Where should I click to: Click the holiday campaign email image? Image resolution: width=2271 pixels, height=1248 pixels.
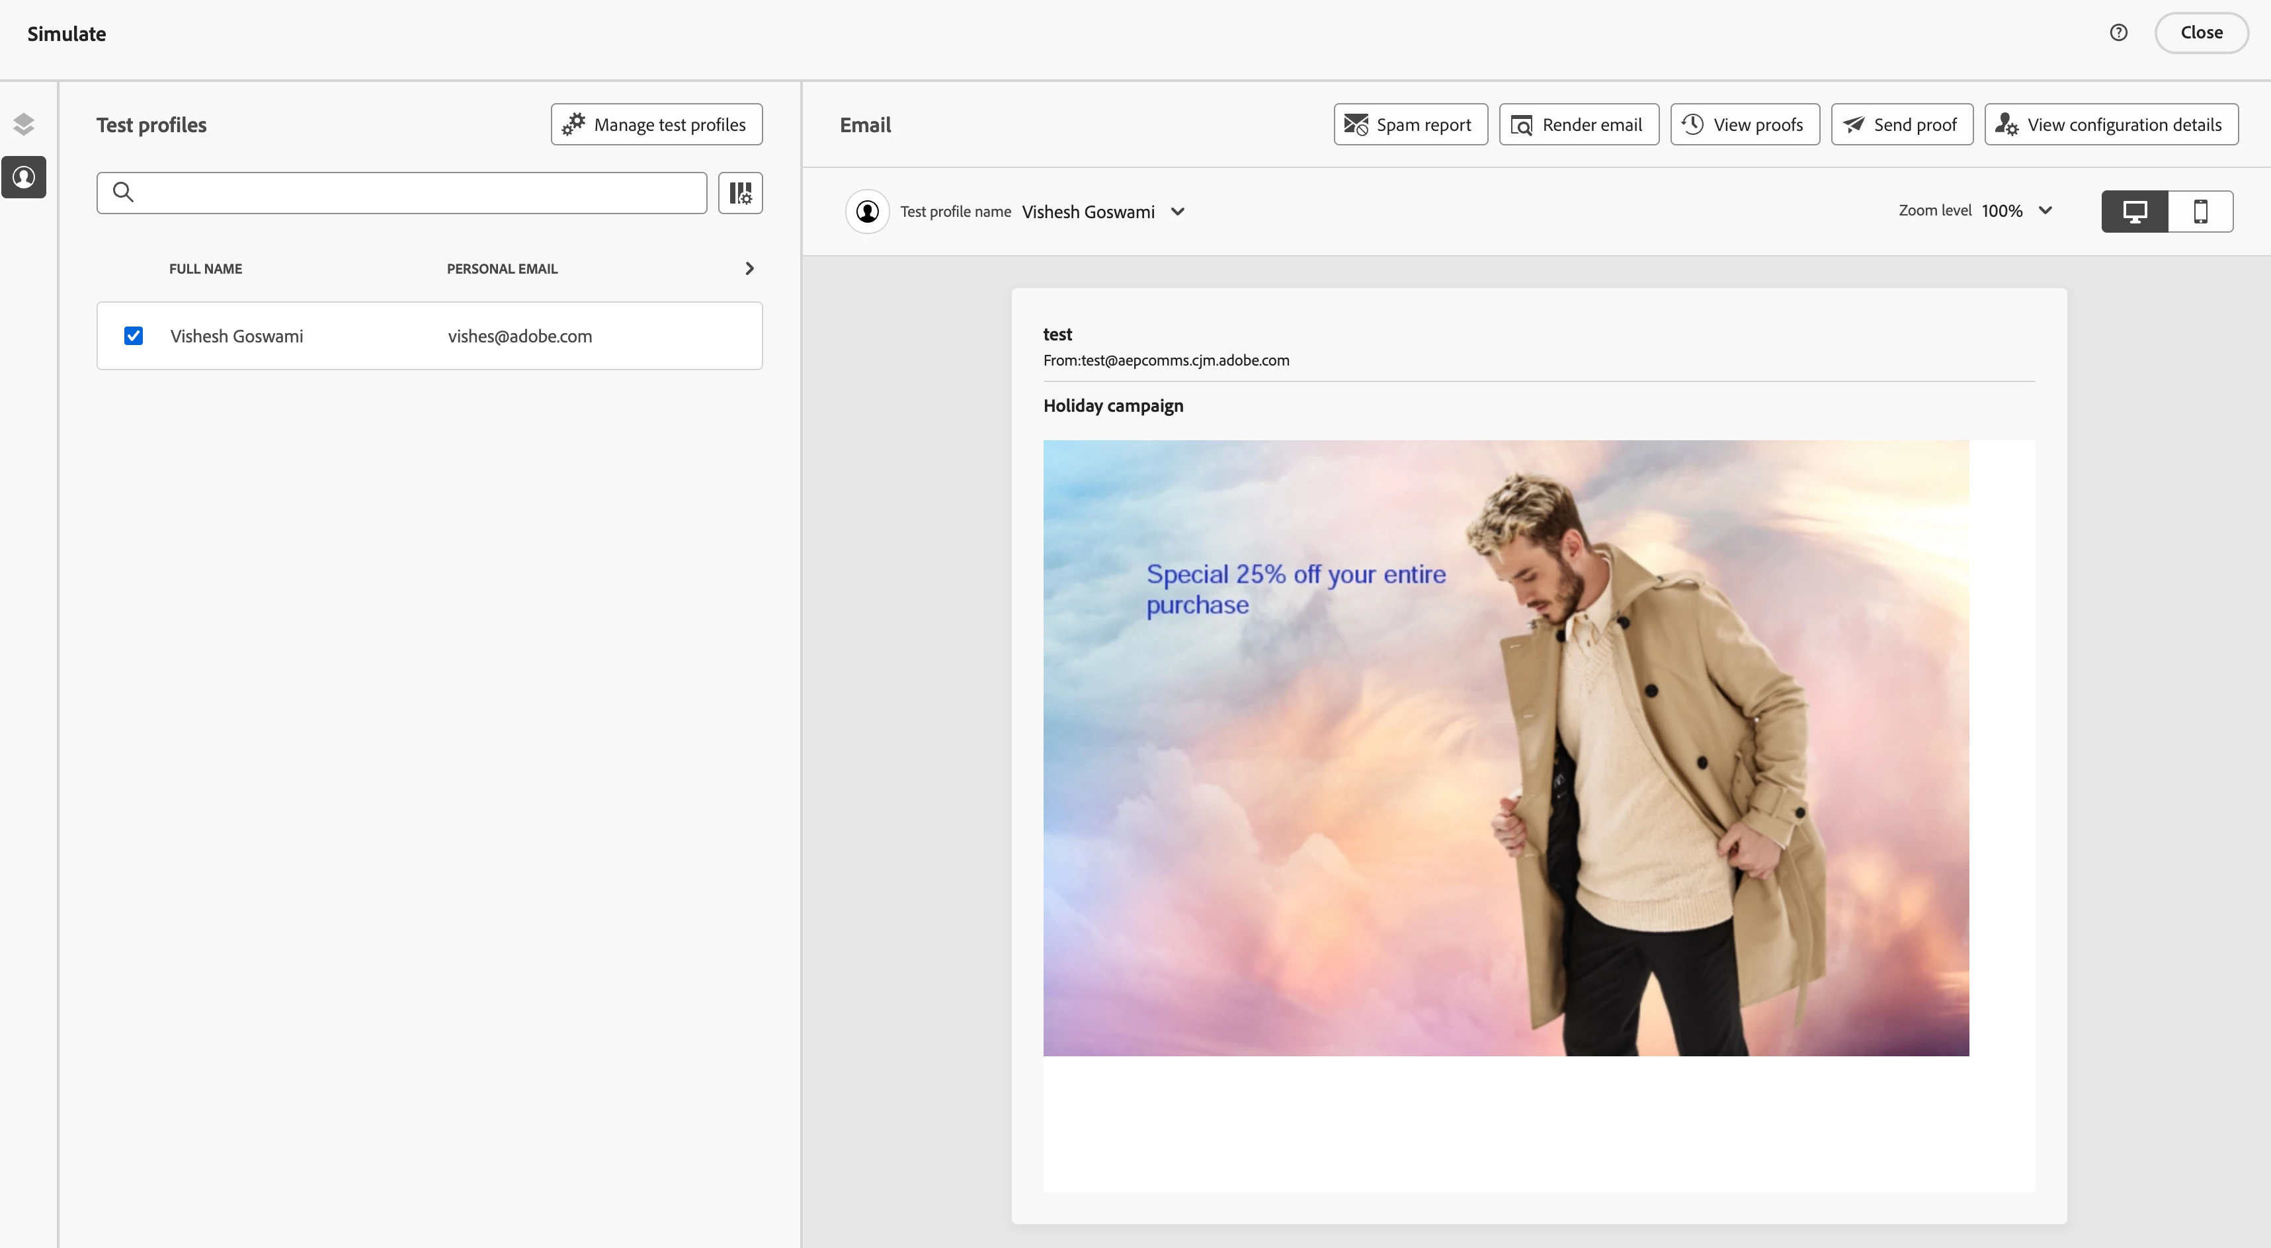tap(1505, 748)
